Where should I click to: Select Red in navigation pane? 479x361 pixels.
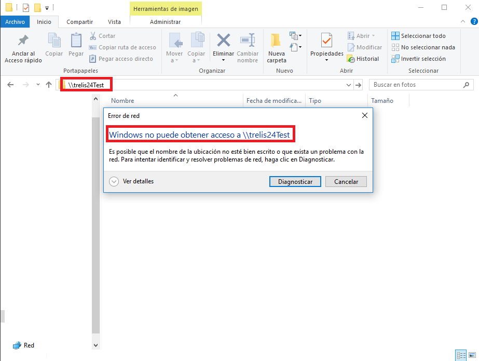23,345
